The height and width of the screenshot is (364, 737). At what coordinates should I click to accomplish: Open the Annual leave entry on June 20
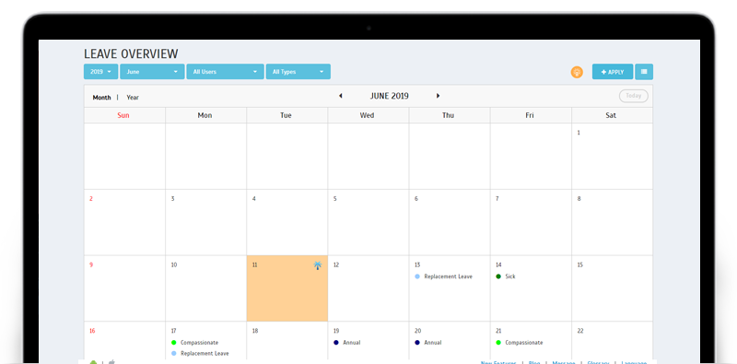pyautogui.click(x=428, y=343)
